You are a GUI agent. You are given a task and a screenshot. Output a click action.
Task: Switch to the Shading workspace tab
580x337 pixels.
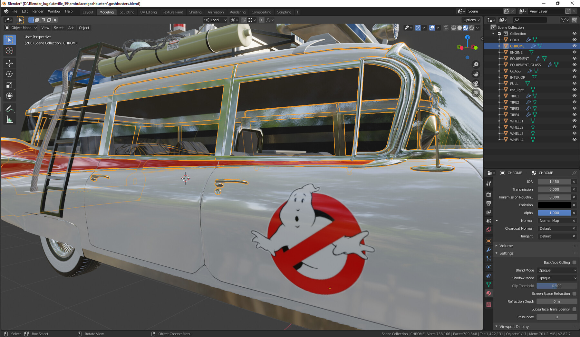click(x=195, y=12)
